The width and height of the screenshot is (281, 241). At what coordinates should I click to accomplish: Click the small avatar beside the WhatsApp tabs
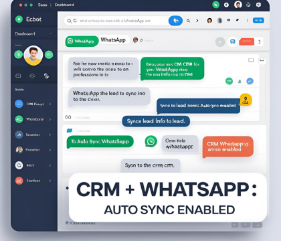click(x=135, y=40)
